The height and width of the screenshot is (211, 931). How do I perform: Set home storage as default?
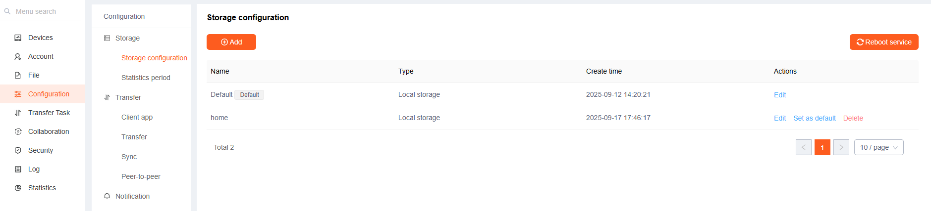814,118
